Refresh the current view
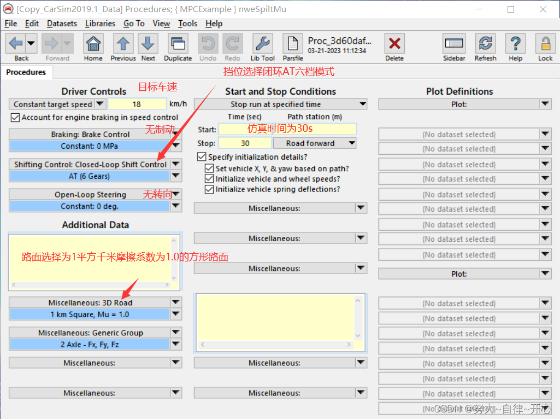This screenshot has width=560, height=419. (x=485, y=47)
